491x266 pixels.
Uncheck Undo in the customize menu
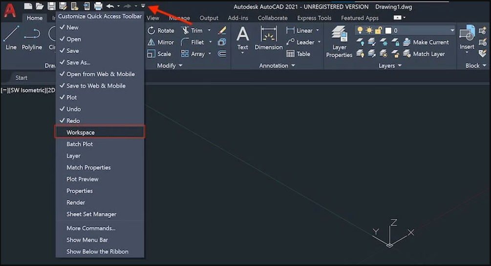click(x=100, y=109)
